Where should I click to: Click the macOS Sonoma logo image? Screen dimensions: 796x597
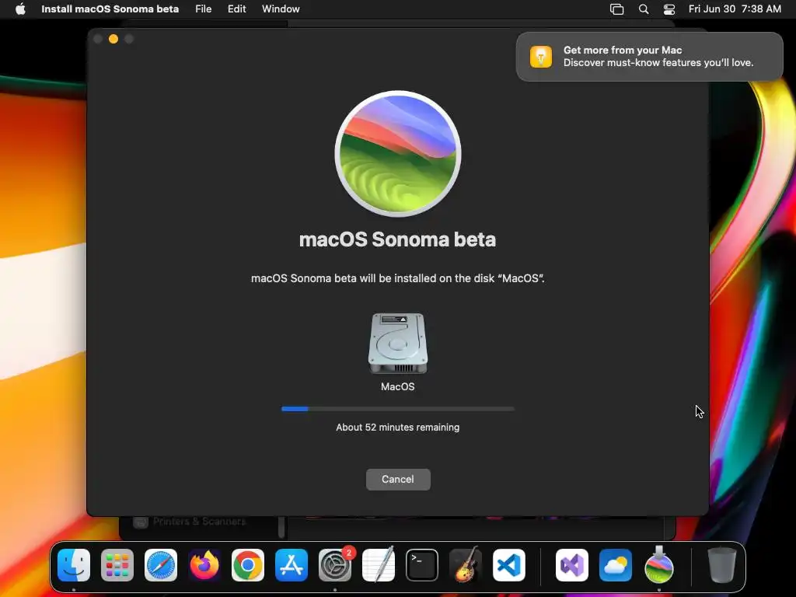[398, 153]
